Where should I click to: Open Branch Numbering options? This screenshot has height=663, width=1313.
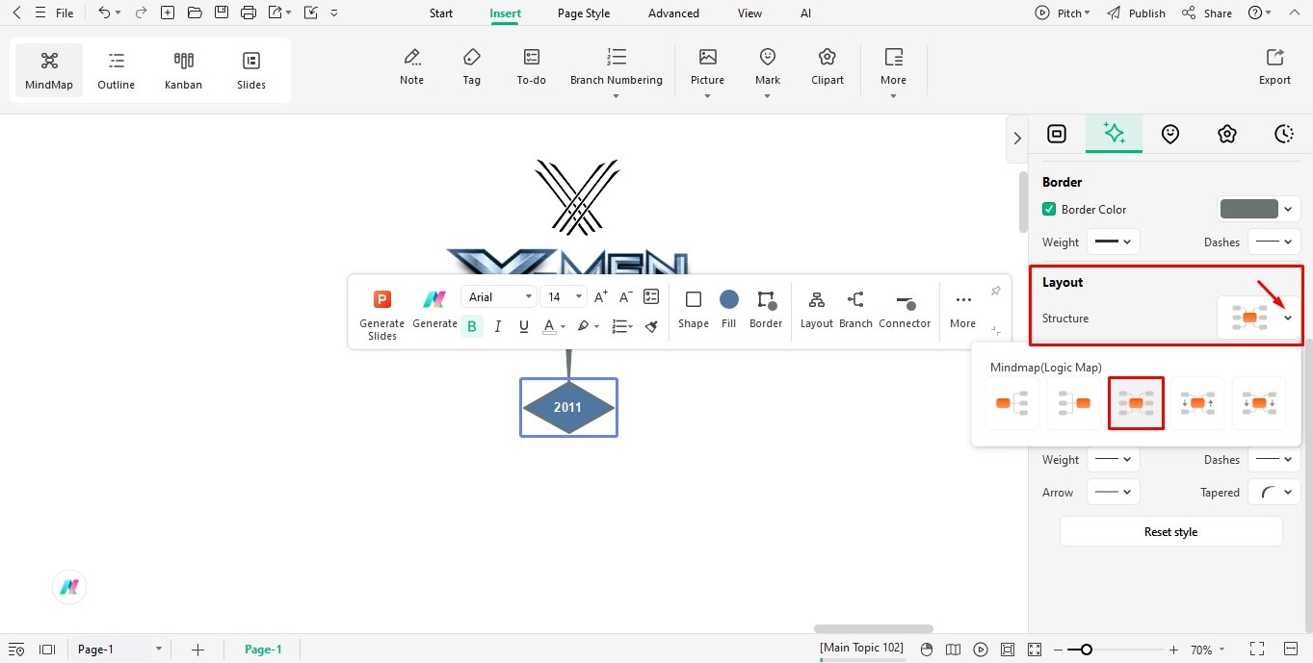pos(617,72)
